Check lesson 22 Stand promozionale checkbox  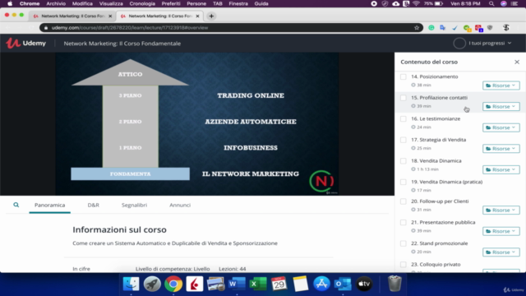[404, 243]
